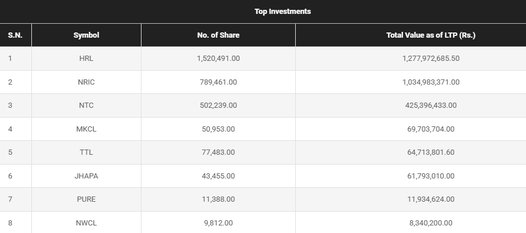The image size is (526, 233).
Task: Select NTC share count 502,239.00
Action: pos(218,105)
